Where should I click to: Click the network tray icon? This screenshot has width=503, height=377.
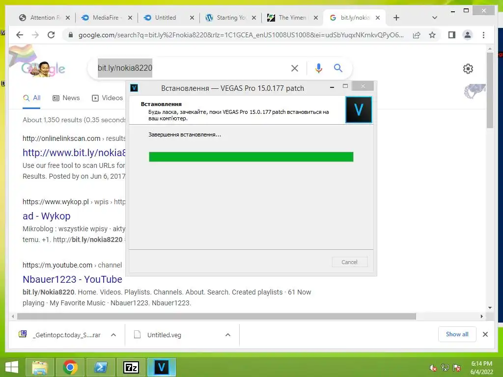coord(445,368)
